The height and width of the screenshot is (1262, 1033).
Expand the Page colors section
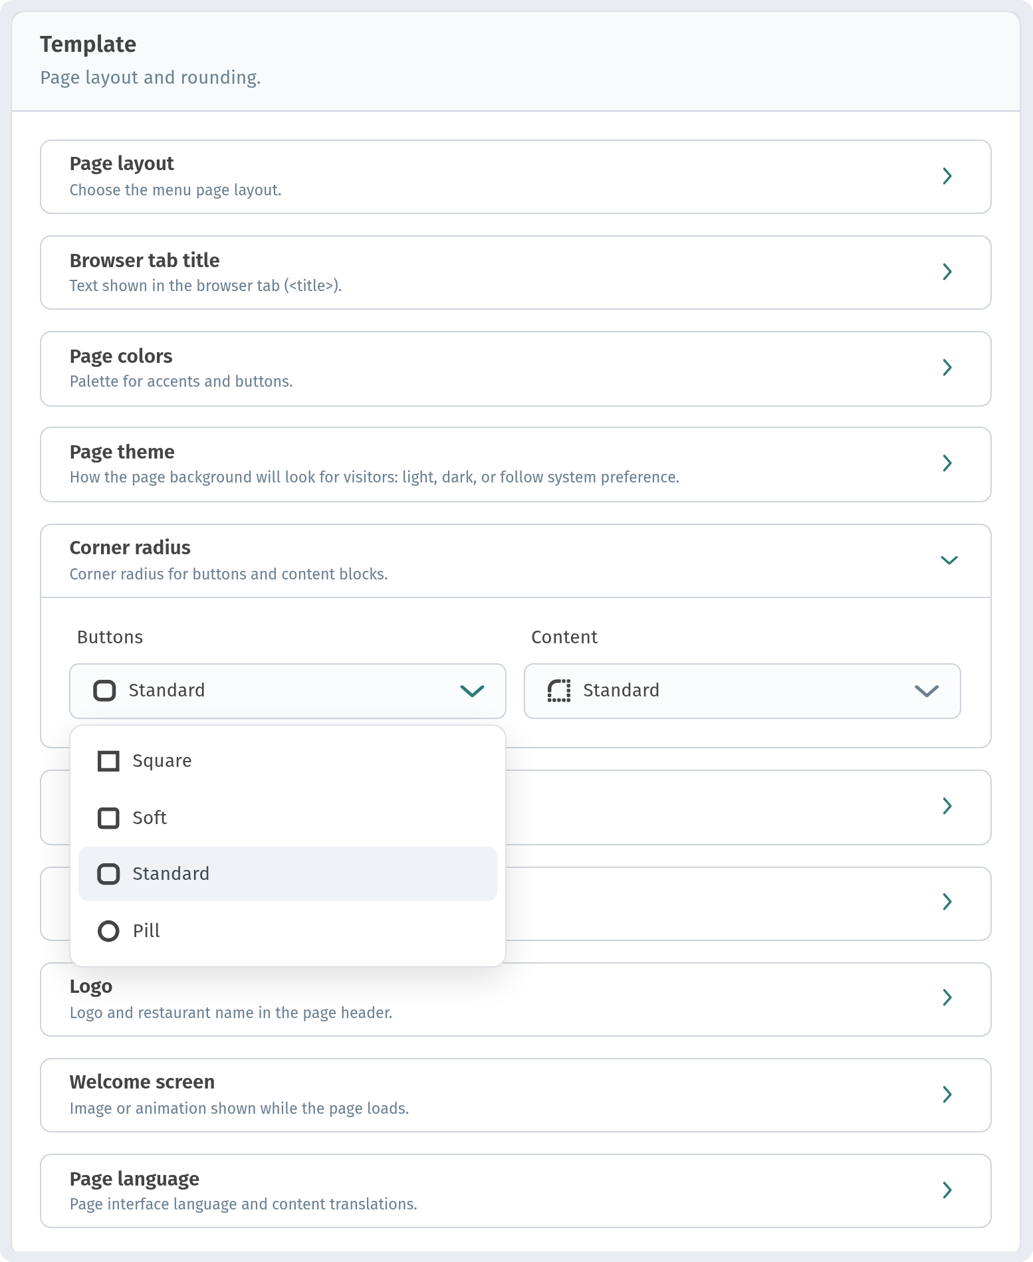pos(516,369)
